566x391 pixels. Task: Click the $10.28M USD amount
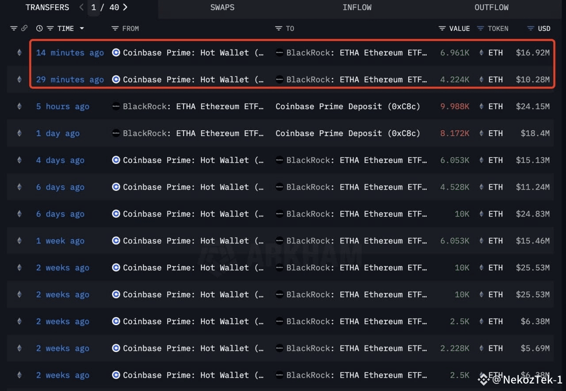[x=533, y=80]
